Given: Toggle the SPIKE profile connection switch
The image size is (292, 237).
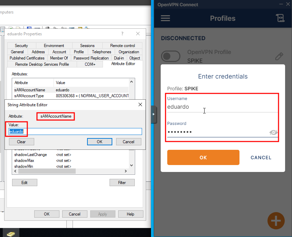Looking at the screenshot, I should click(x=171, y=56).
